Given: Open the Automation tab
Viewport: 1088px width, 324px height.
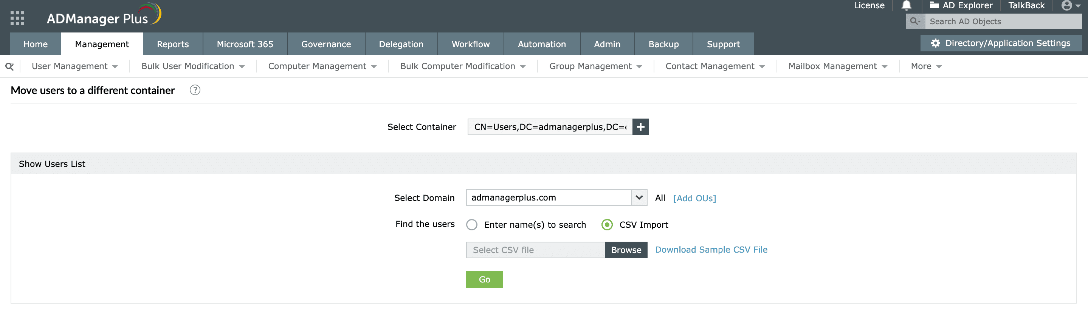Looking at the screenshot, I should tap(541, 44).
